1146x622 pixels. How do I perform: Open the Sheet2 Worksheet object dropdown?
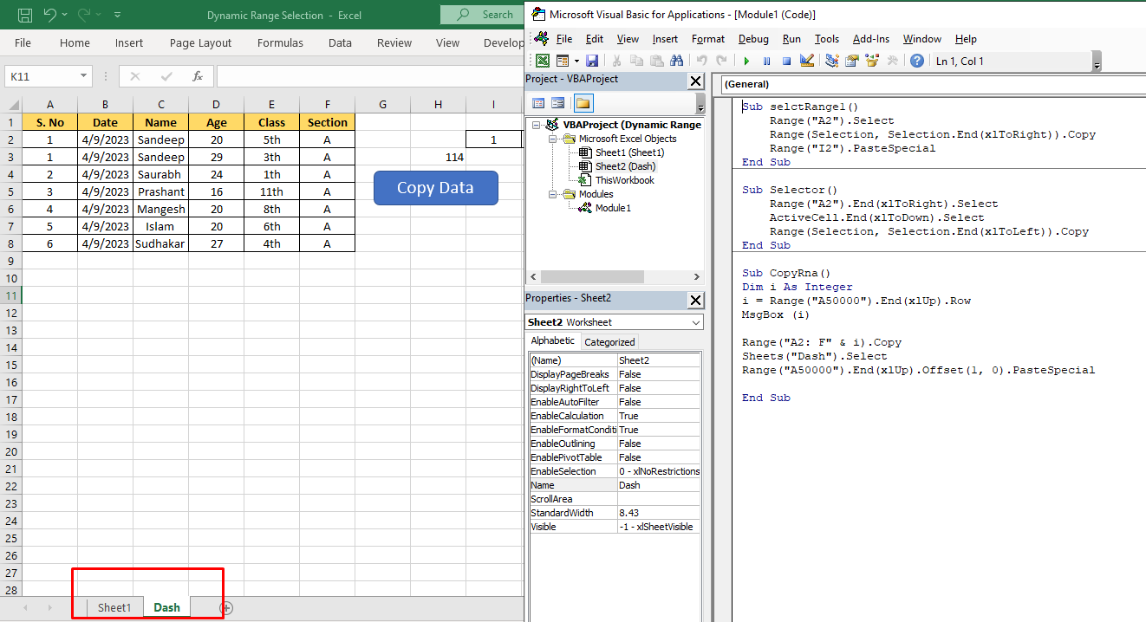697,322
